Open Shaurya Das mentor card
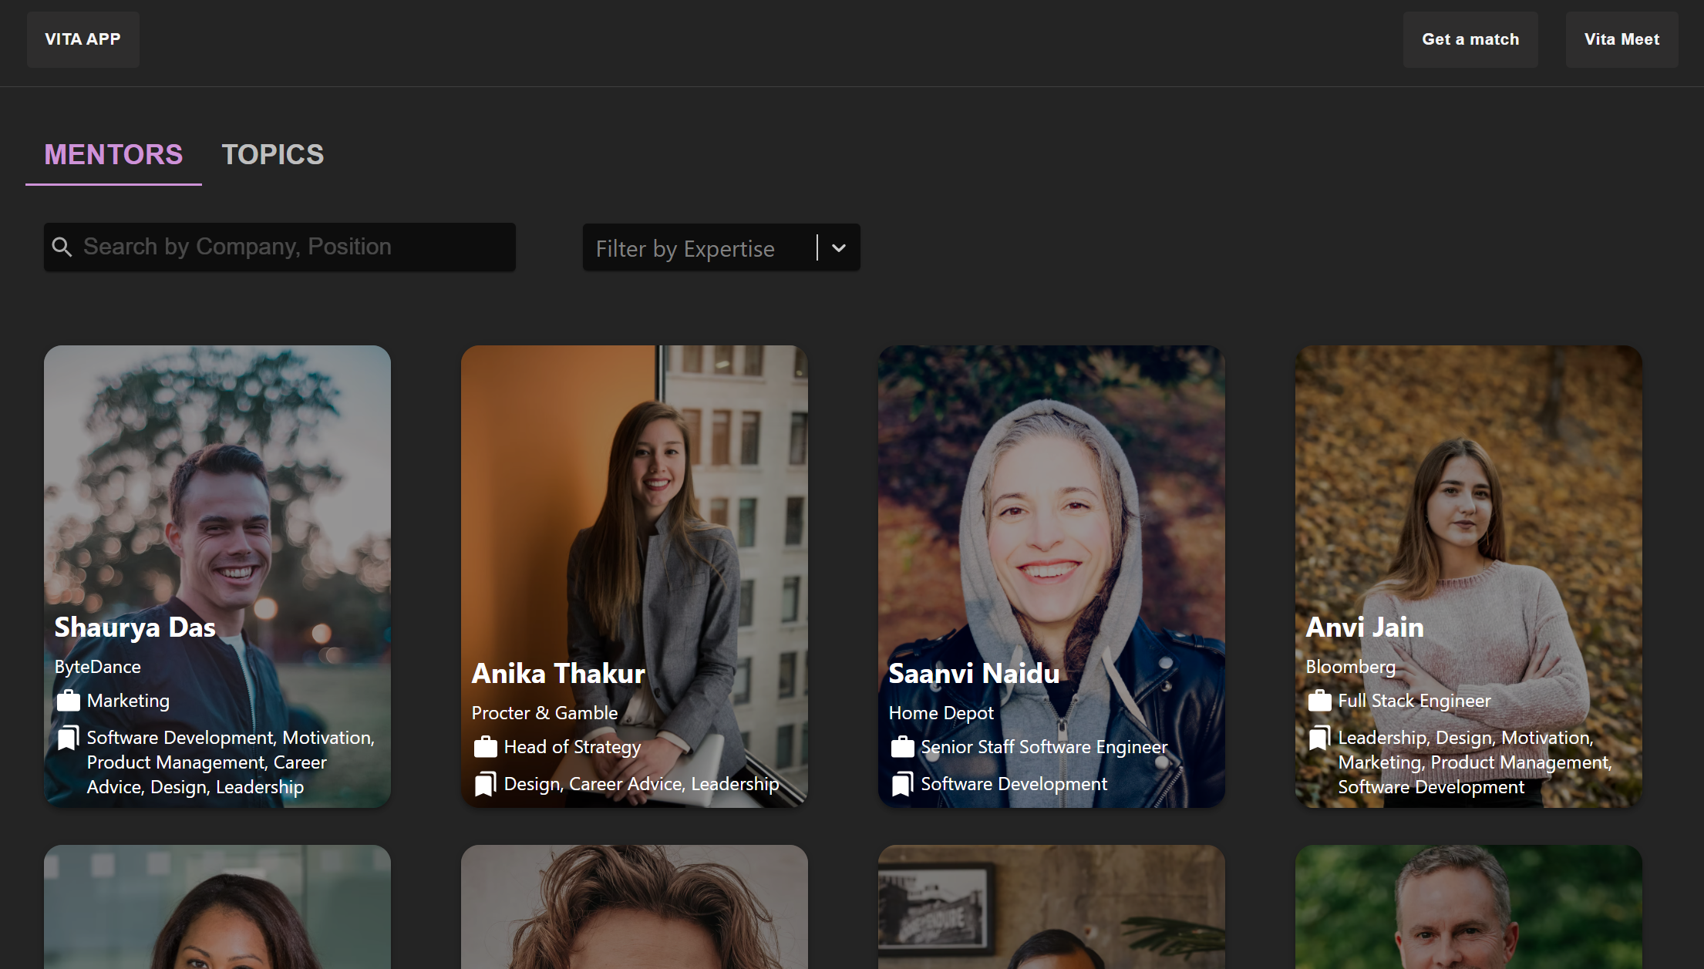Screen dimensions: 1704x969 click(217, 501)
